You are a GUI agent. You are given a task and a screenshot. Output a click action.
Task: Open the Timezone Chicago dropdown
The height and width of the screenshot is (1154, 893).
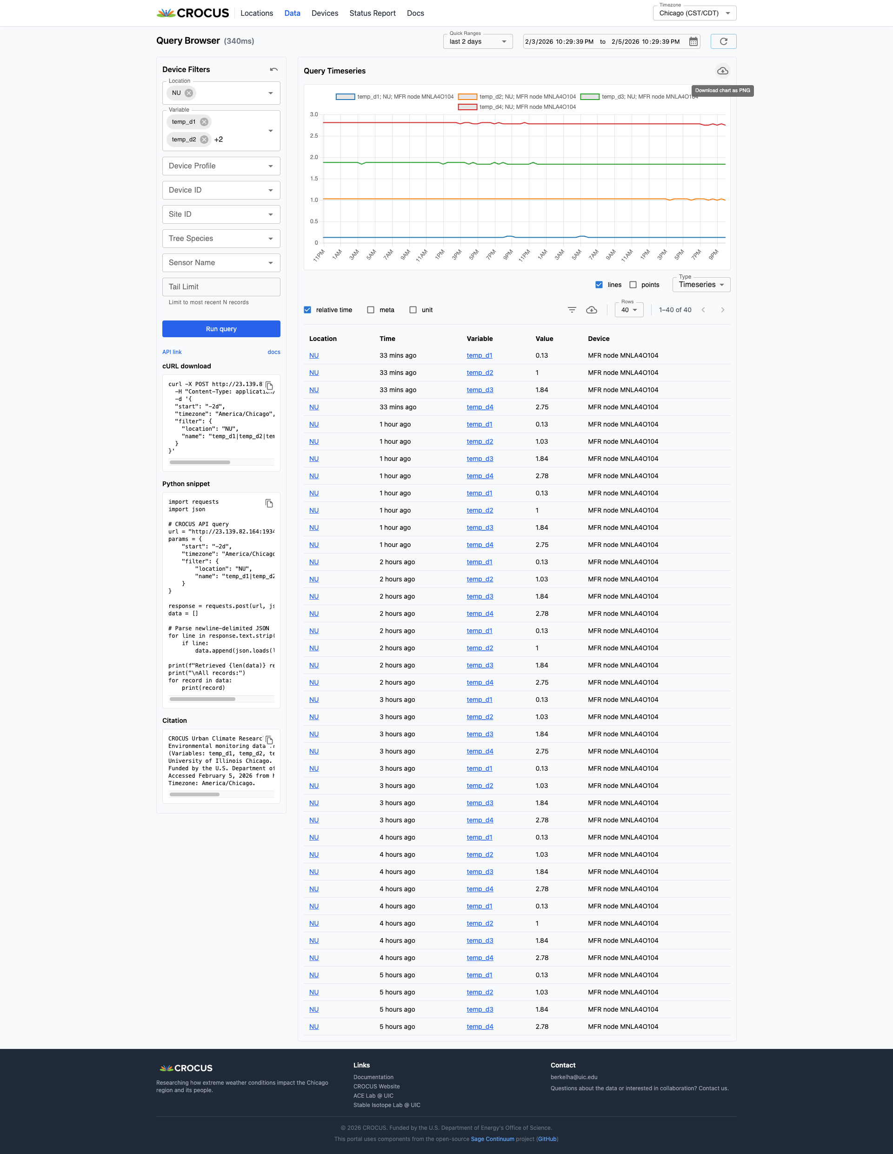[x=694, y=13]
